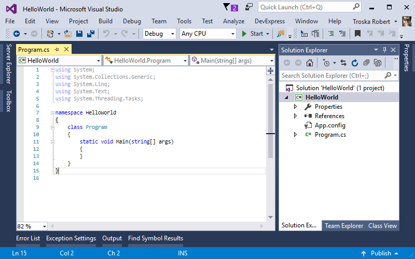Save Program.cs with the single floppy icon
Viewport: 415px width, 259px height.
tap(79, 34)
